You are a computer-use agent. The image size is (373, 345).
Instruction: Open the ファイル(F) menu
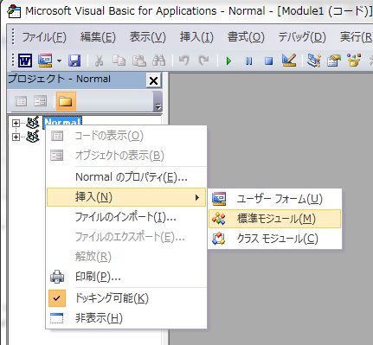coord(44,37)
